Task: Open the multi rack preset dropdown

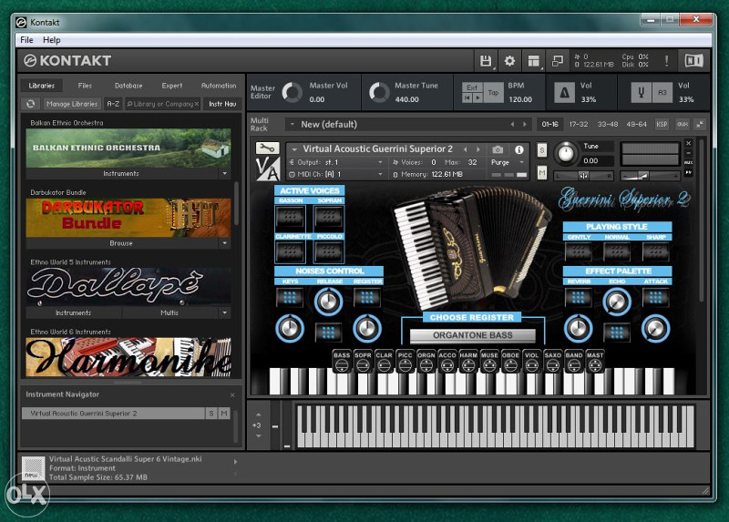Action: coord(292,125)
